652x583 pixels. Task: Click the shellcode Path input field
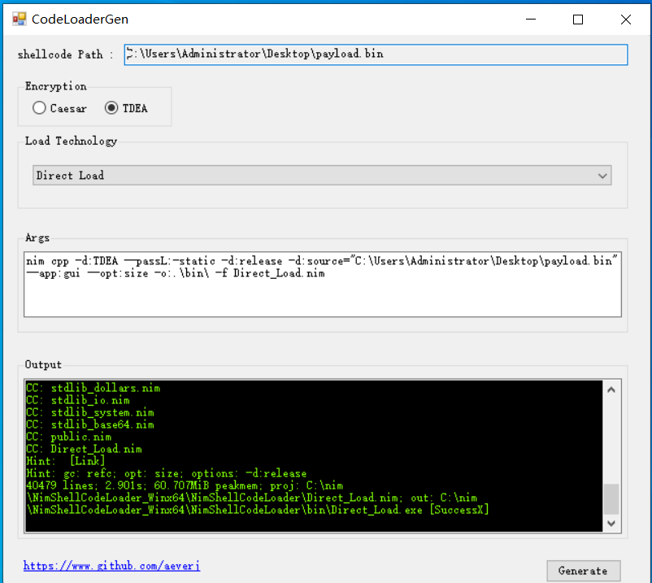(376, 54)
